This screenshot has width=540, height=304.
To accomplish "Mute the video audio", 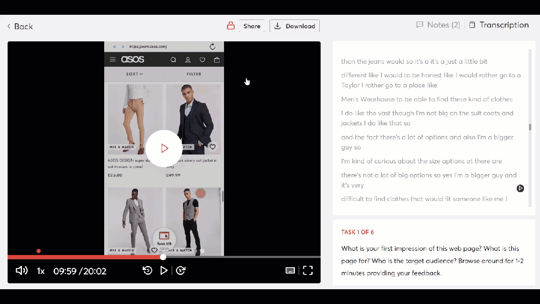I will 21,271.
